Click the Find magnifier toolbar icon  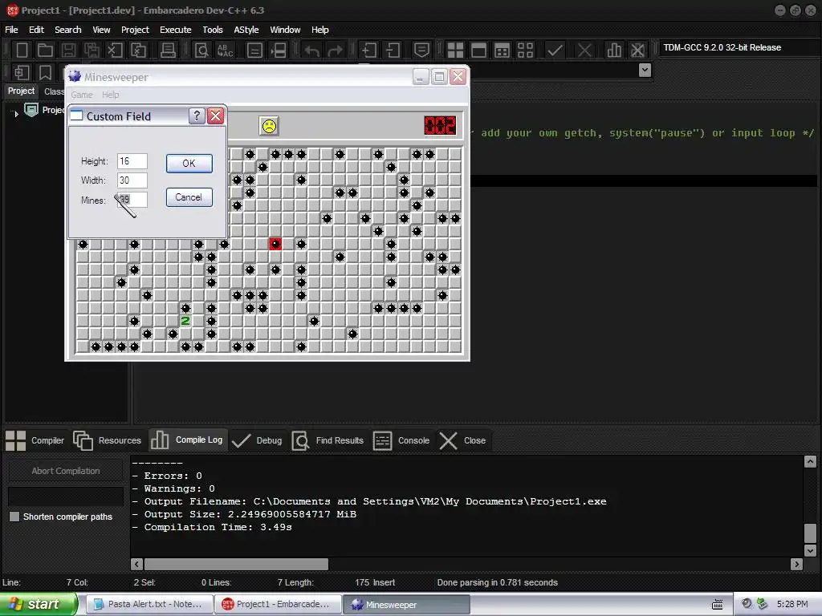pos(201,51)
